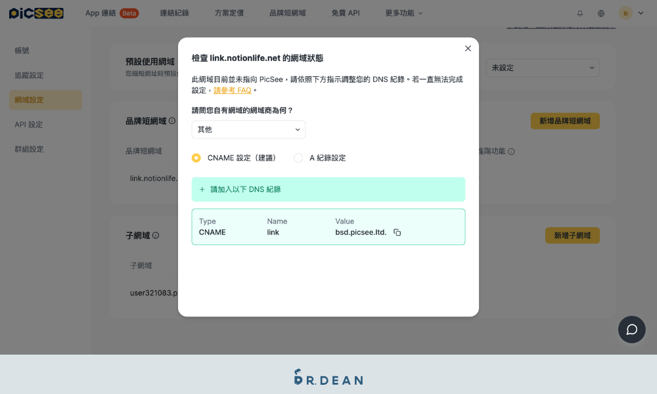The width and height of the screenshot is (657, 394).
Task: Open the 請參考 FAQ link
Action: (x=232, y=91)
